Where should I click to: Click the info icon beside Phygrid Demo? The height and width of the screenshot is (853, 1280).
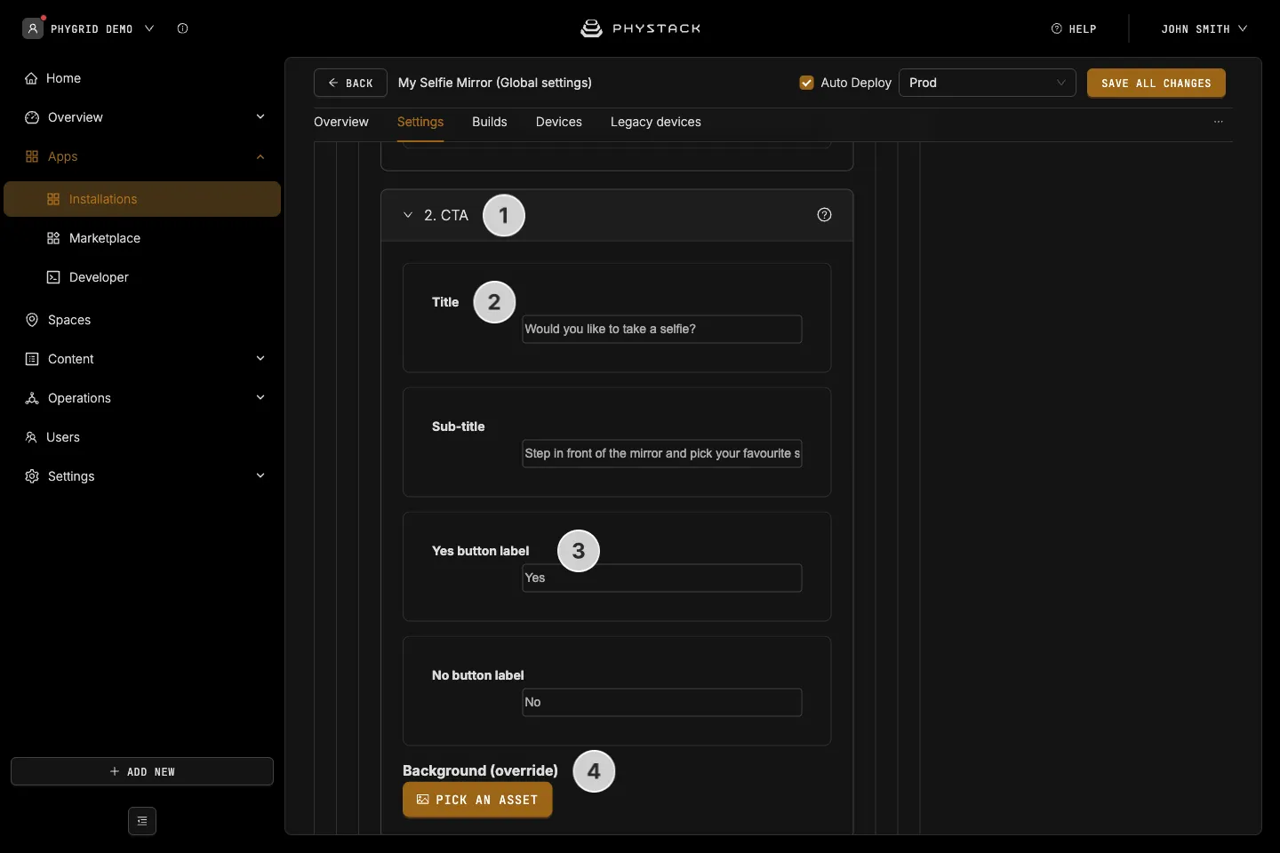point(182,28)
